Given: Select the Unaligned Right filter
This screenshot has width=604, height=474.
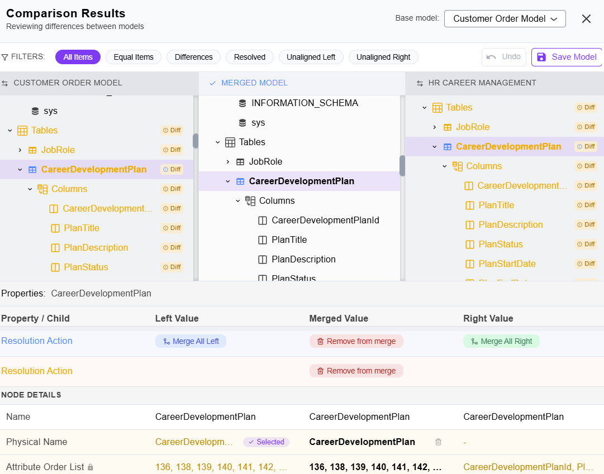Looking at the screenshot, I should tap(383, 57).
